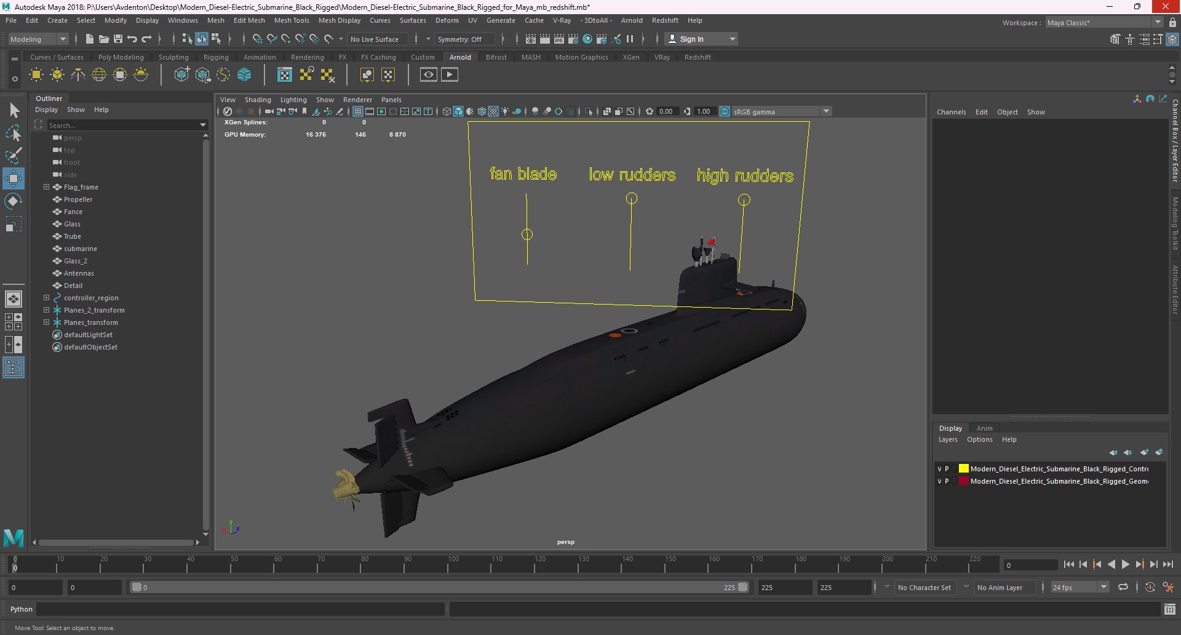
Task: Open Sign In dropdown arrow
Action: 733,39
